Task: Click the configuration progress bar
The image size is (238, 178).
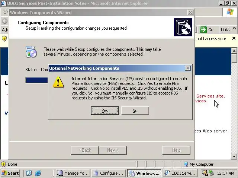Action: (36, 80)
